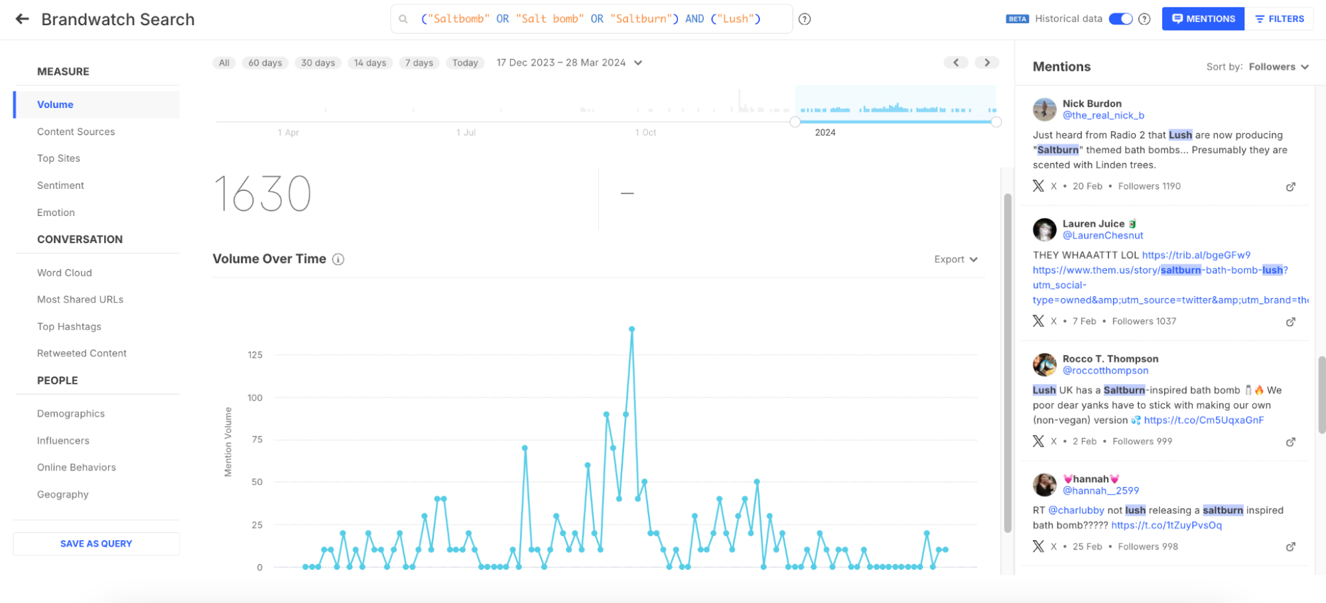Screen dimensions: 1326x603
Task: Open Retweeted Content in sidebar
Action: (x=82, y=353)
